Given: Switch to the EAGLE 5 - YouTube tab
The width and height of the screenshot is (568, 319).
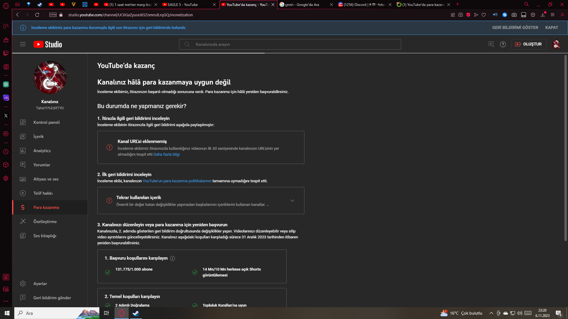Looking at the screenshot, I should [x=183, y=4].
